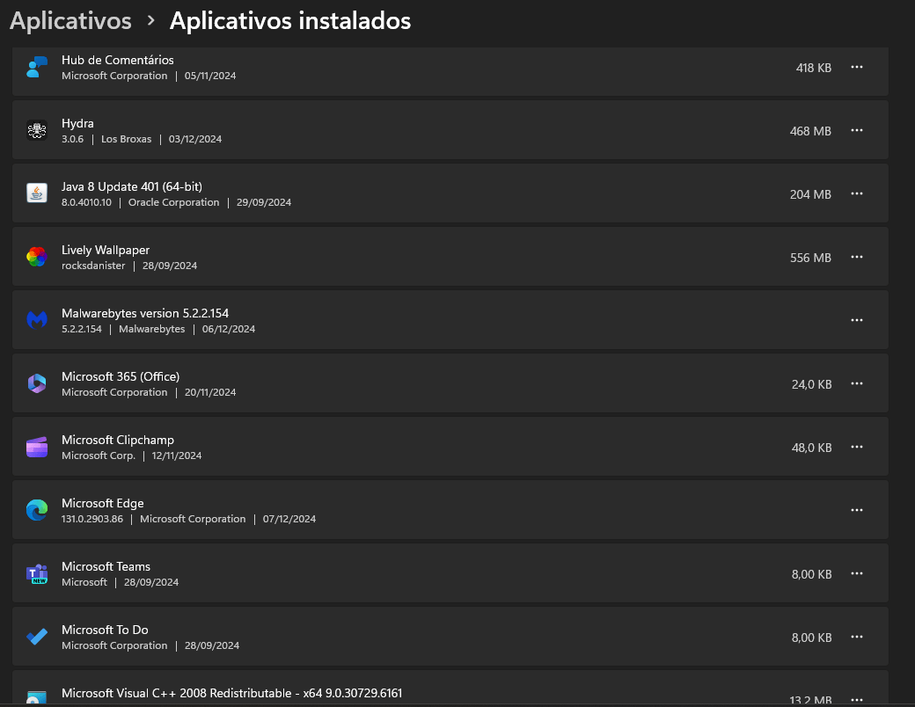915x707 pixels.
Task: Click the 204 MB size of Java
Action: (x=810, y=194)
